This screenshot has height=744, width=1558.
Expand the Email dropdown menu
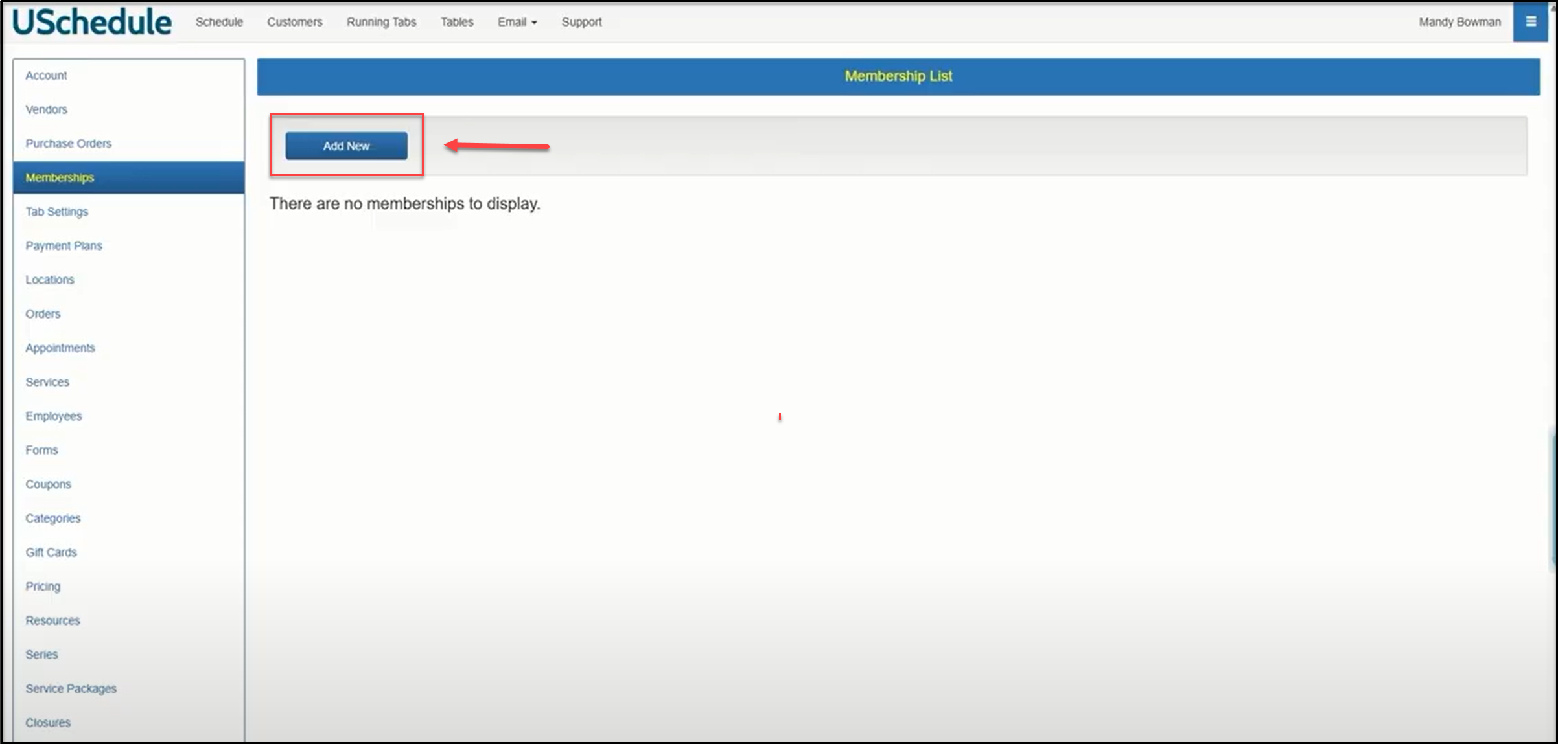(517, 22)
